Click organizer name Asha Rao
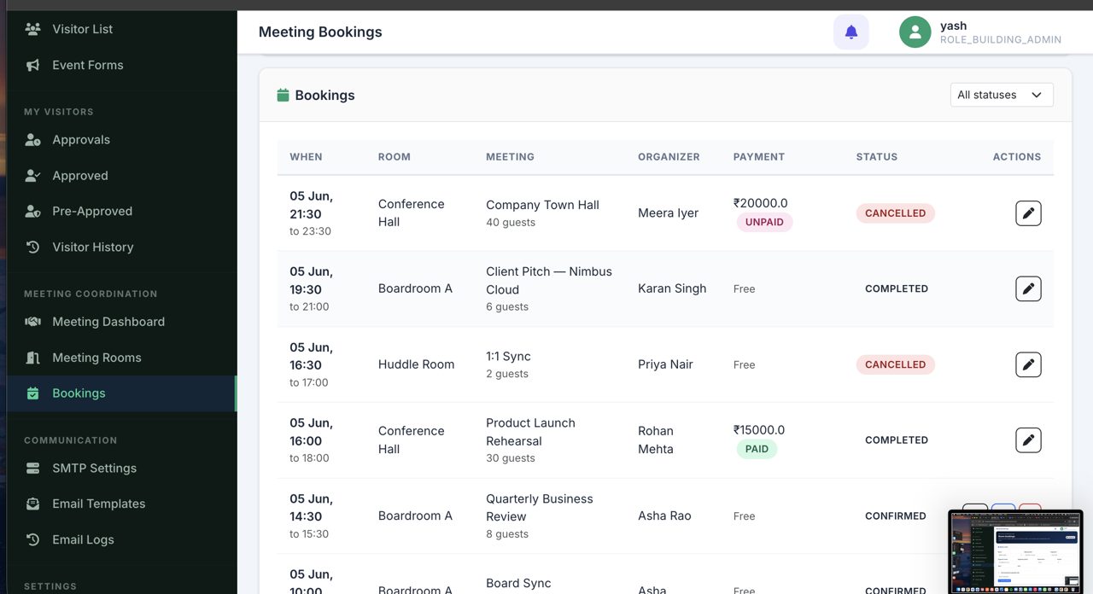The width and height of the screenshot is (1093, 594). 664,515
